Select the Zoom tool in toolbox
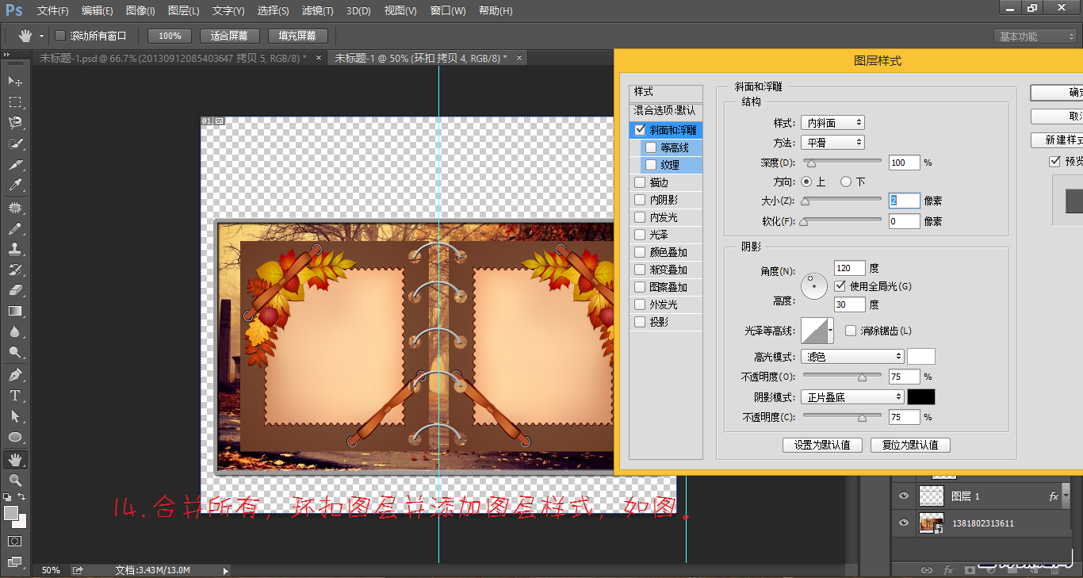1083x578 pixels. (15, 480)
